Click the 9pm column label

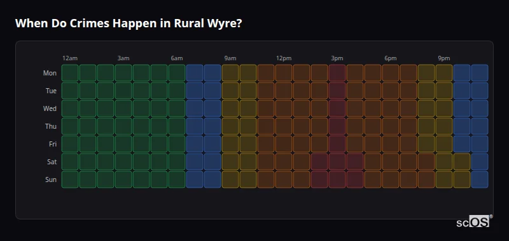pyautogui.click(x=444, y=58)
